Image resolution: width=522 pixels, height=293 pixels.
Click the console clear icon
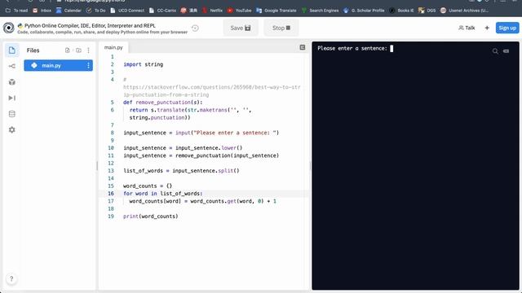coord(506,51)
